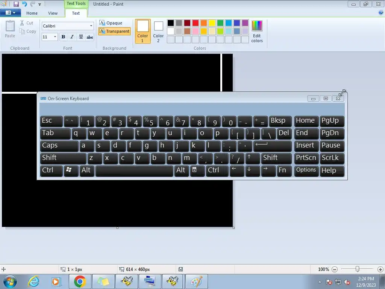This screenshot has height=289, width=385.
Task: Select the Text ribbon tab
Action: (76, 13)
